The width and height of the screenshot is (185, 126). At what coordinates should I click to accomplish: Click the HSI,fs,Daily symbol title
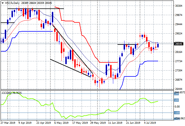[12, 3]
